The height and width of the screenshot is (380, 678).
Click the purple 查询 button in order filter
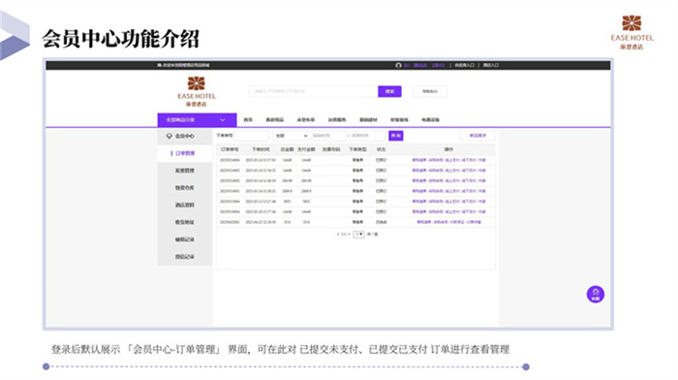[x=395, y=136]
